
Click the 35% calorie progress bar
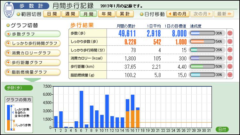click(203, 58)
